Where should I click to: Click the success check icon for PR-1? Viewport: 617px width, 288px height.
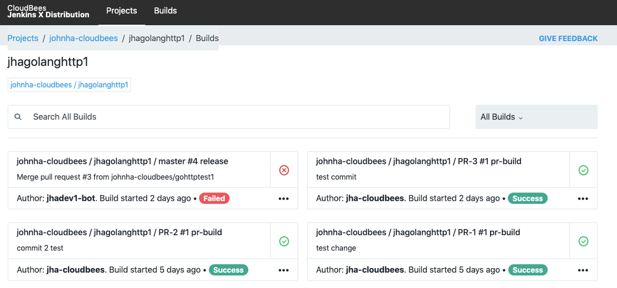point(583,241)
